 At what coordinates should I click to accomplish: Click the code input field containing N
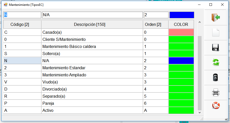pyautogui.click(x=22, y=15)
